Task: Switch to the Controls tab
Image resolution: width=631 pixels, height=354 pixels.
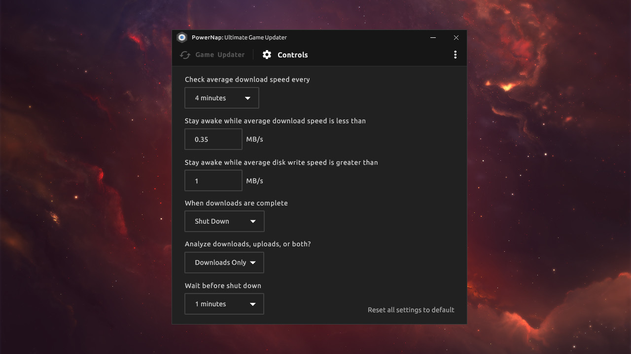Action: [x=285, y=55]
